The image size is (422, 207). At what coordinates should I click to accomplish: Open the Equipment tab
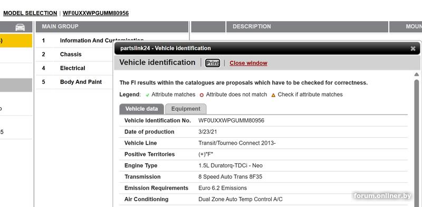click(x=186, y=109)
